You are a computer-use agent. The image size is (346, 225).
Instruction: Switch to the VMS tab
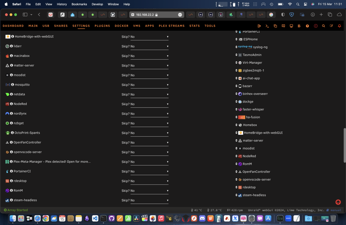point(137,26)
